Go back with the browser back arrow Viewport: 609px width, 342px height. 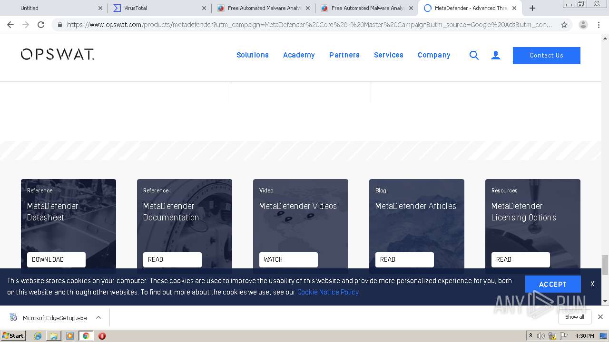(10, 25)
